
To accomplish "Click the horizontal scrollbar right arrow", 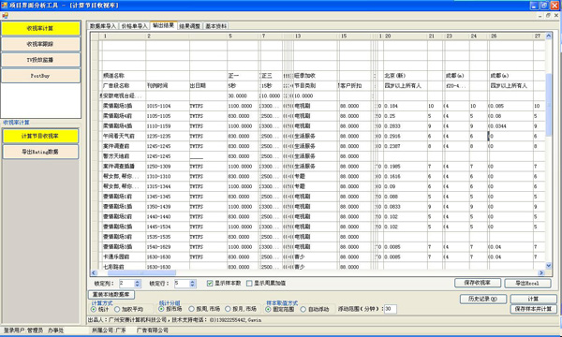I will pyautogui.click(x=541, y=273).
